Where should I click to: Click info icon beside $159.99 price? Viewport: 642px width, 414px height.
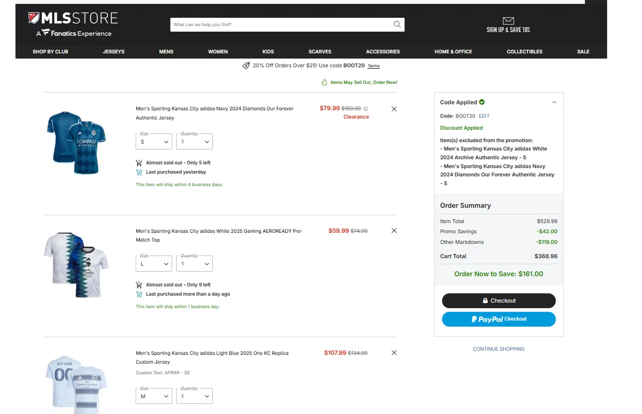pos(366,109)
